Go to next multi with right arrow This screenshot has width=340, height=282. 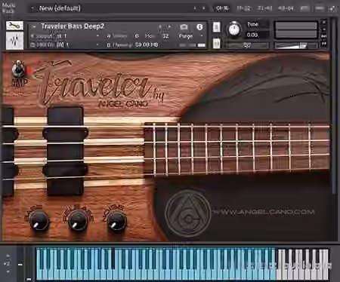[203, 8]
